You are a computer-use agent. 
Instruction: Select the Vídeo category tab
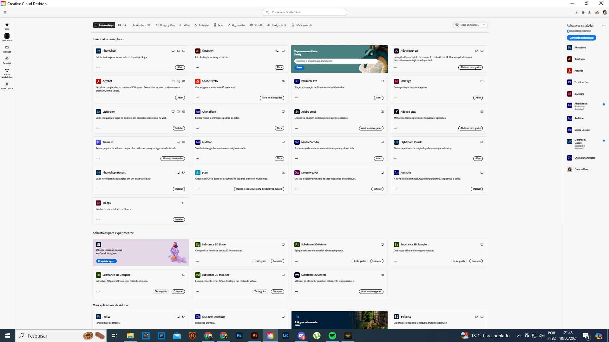pos(185,25)
